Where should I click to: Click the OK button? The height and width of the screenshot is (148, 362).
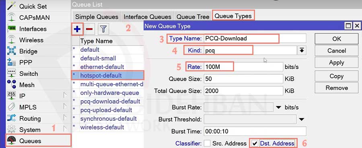tap(337, 39)
